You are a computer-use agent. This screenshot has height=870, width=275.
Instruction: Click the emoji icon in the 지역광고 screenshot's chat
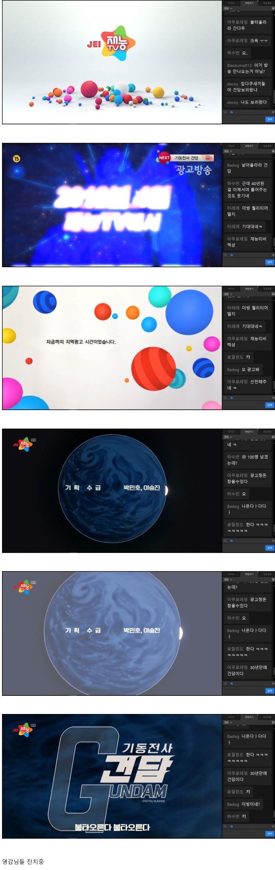[x=225, y=398]
